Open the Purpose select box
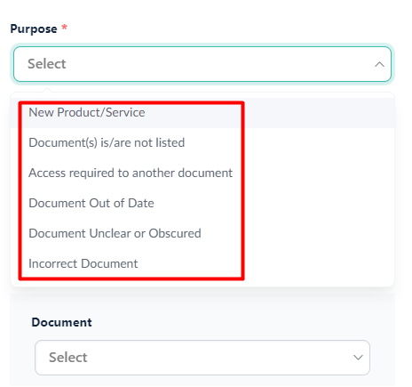 [202, 64]
